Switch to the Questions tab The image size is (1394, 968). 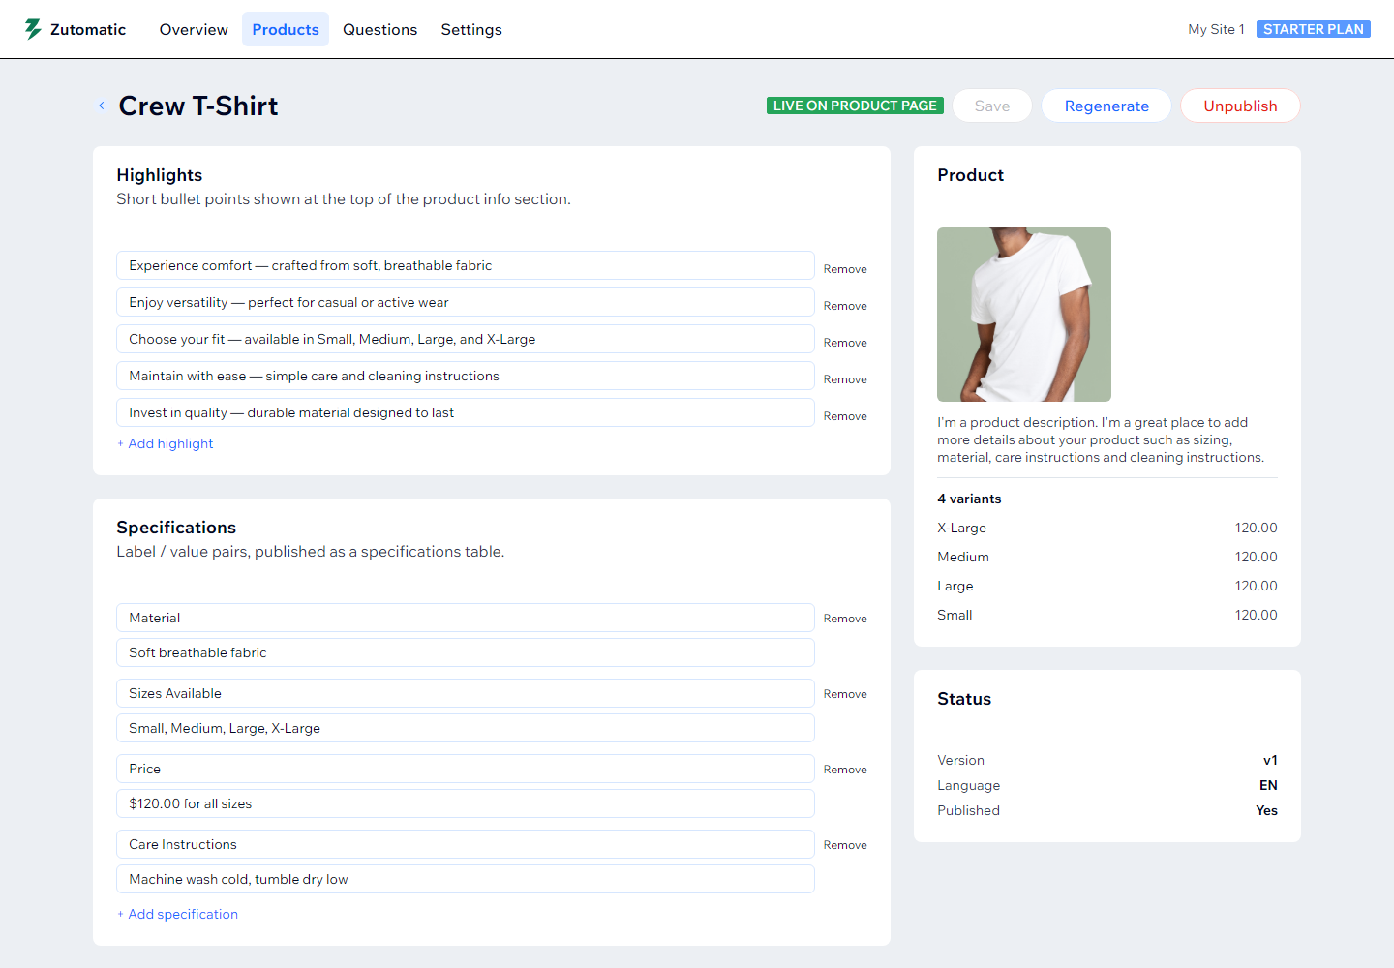coord(379,29)
